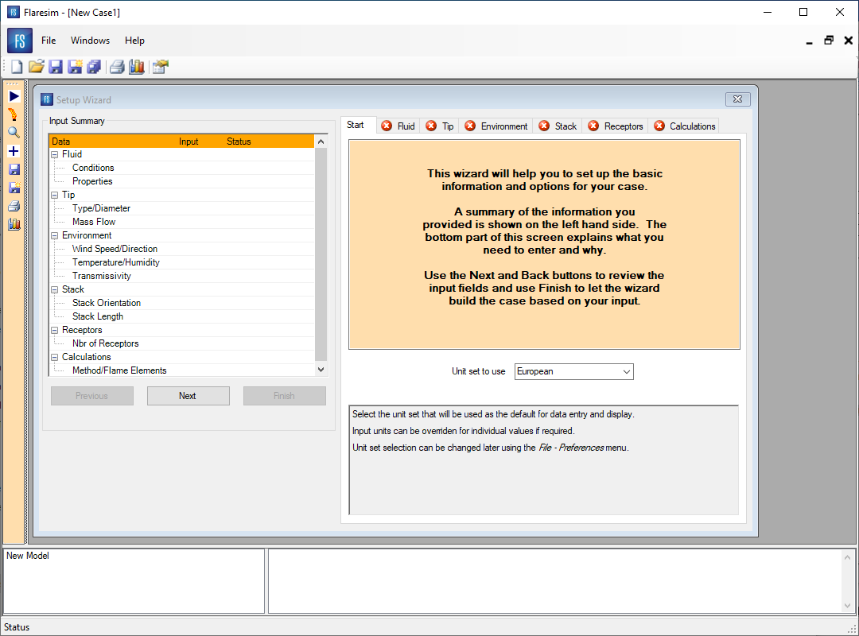The height and width of the screenshot is (636, 859).
Task: Select the Temperature/Humidity row
Action: (x=182, y=262)
